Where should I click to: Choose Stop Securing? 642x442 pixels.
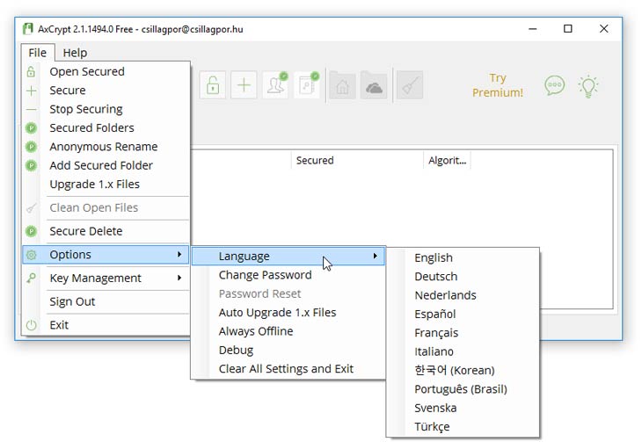tap(106, 109)
